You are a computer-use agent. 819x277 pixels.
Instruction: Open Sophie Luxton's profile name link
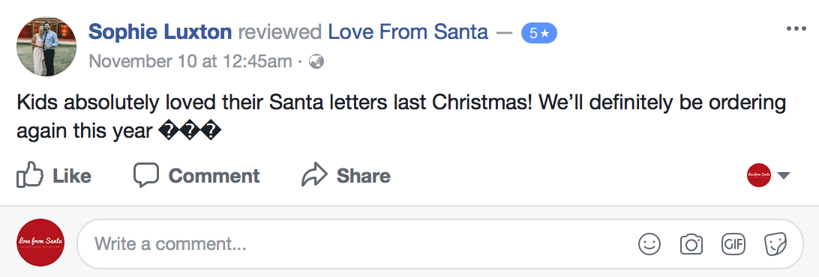click(x=160, y=32)
